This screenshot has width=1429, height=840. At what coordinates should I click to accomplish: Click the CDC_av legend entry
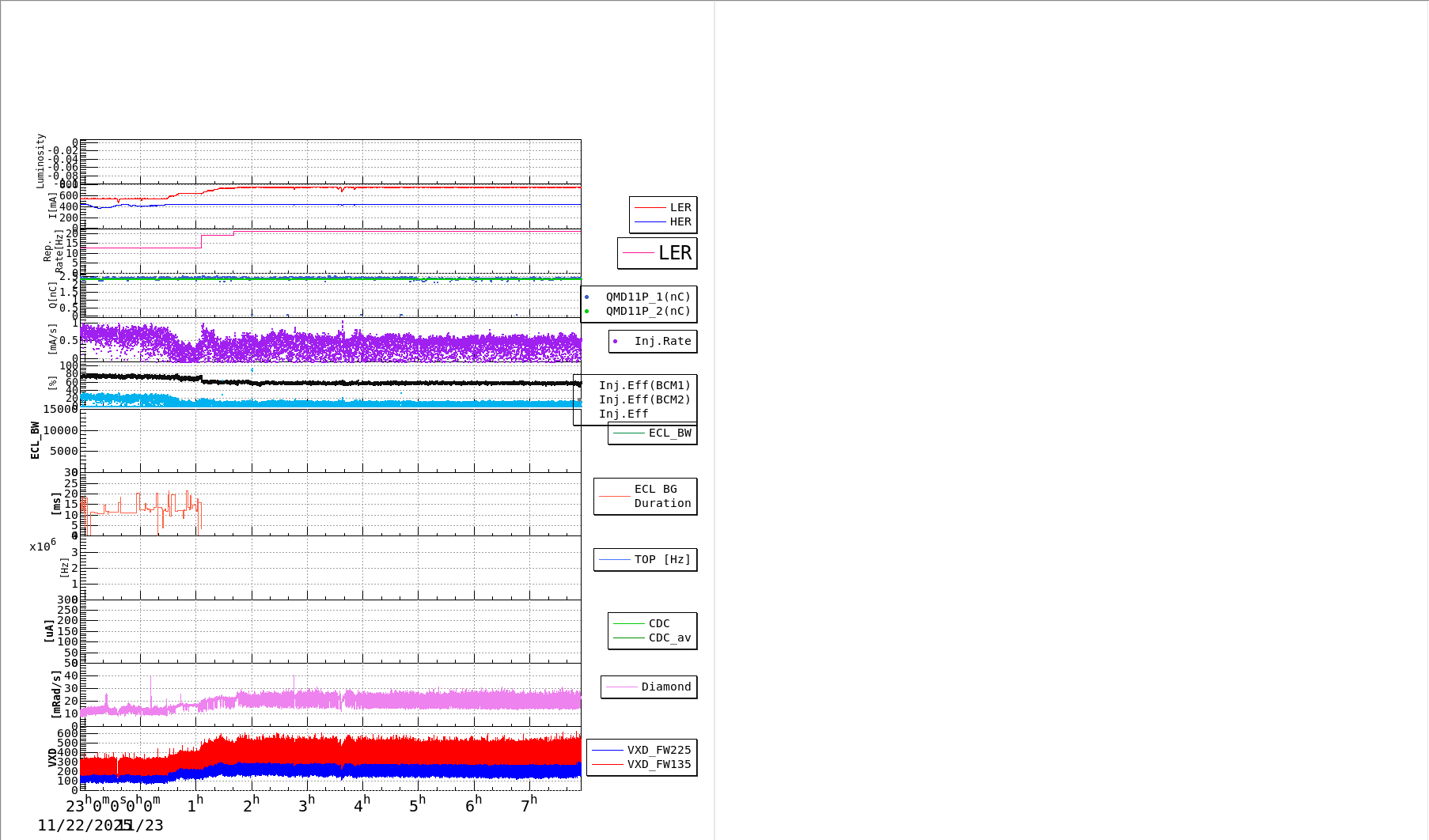click(653, 638)
